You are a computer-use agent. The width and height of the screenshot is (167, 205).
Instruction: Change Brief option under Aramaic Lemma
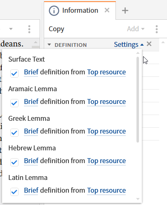click(31, 101)
